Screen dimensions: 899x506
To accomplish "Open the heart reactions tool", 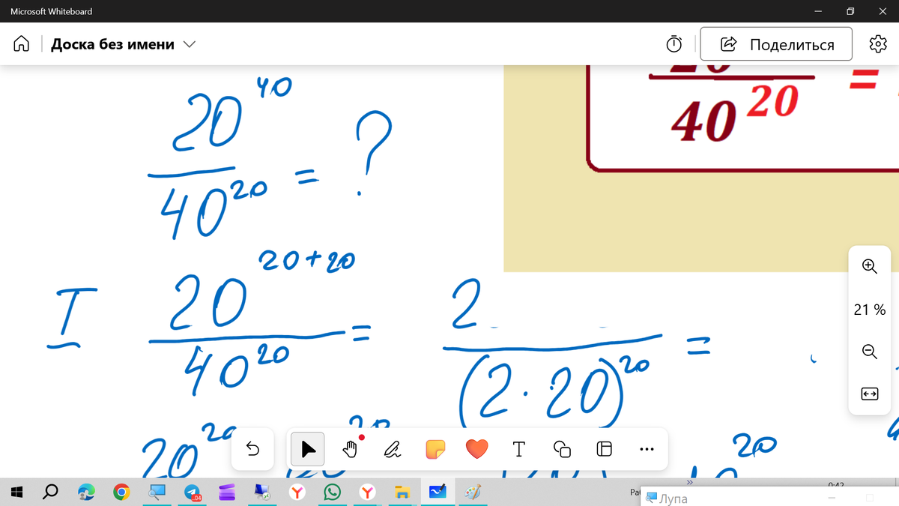I will 476,449.
